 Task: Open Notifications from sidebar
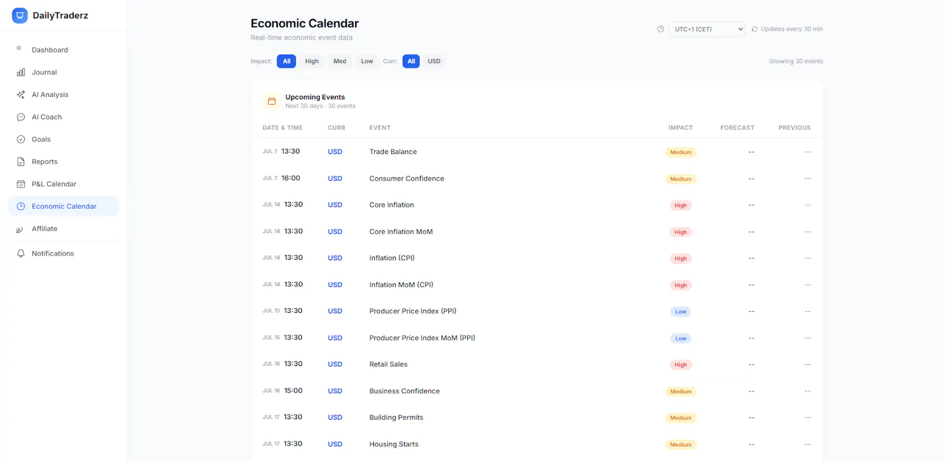(x=63, y=253)
